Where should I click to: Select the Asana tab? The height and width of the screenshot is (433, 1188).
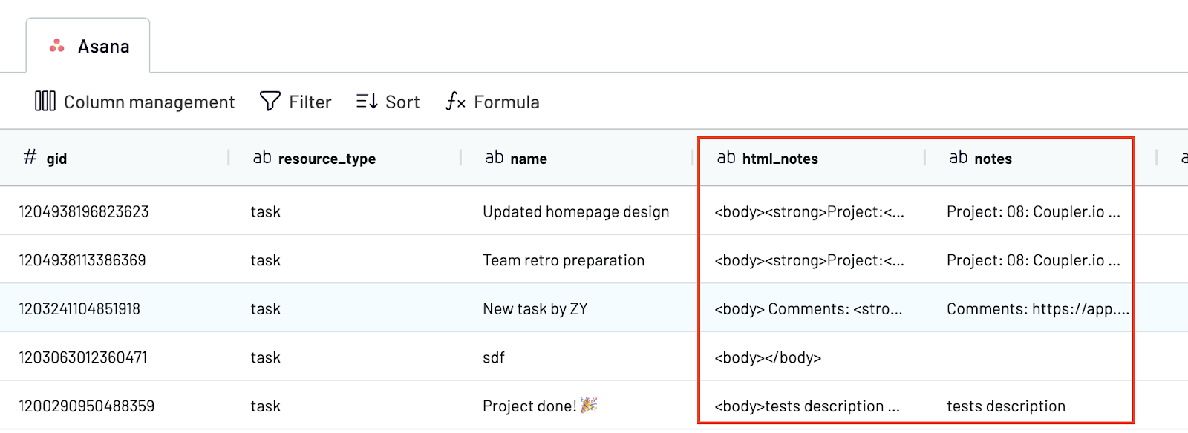88,46
